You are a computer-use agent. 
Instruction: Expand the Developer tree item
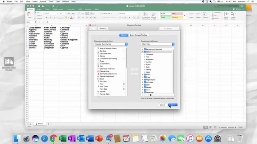pos(143,92)
